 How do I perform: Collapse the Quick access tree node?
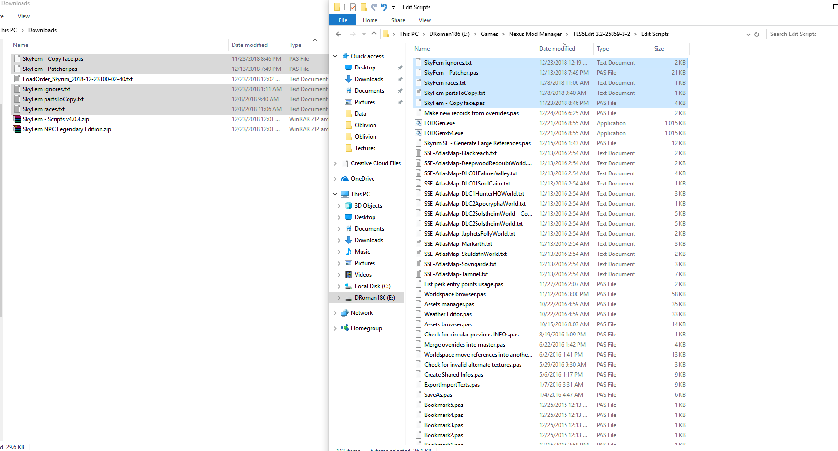pos(335,56)
